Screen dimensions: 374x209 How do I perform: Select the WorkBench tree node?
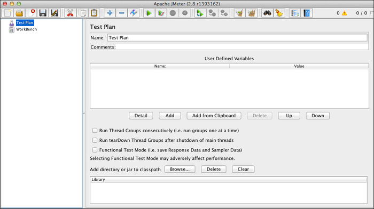pyautogui.click(x=27, y=29)
